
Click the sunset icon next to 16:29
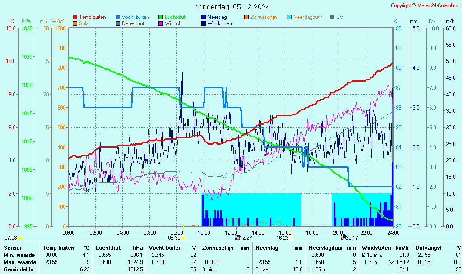pos(292,237)
